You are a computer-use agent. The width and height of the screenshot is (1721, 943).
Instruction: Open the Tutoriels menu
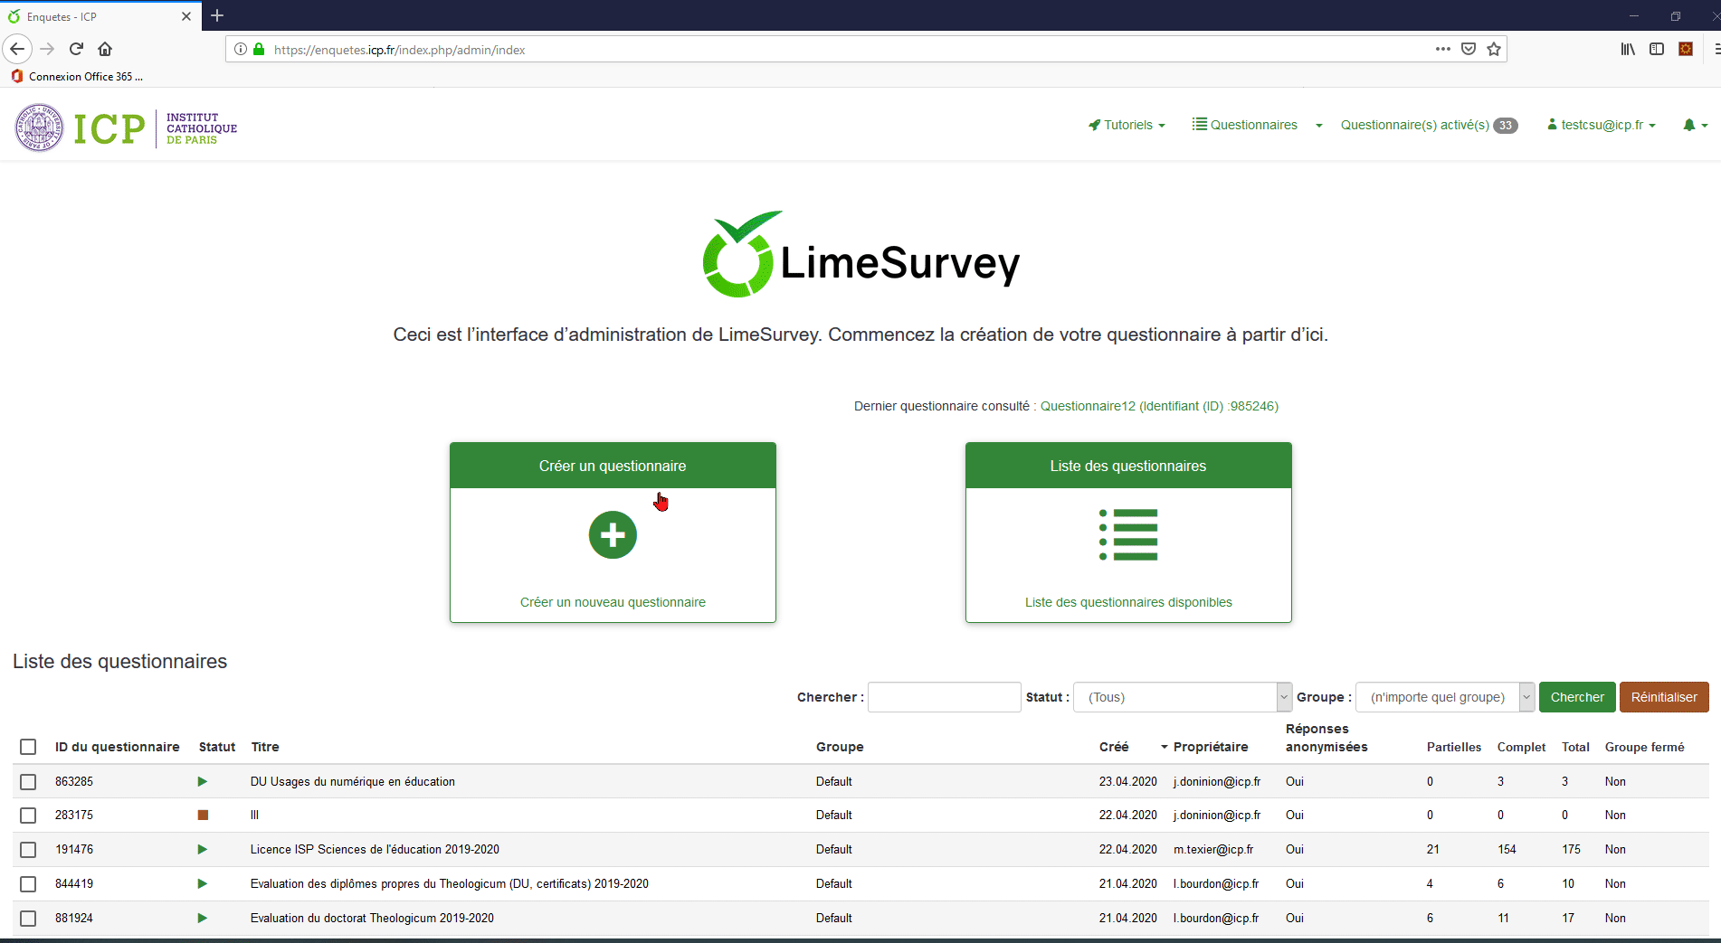pyautogui.click(x=1127, y=125)
